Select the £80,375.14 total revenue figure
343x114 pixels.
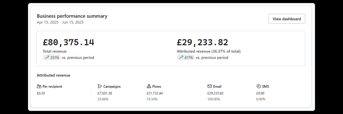(69, 42)
